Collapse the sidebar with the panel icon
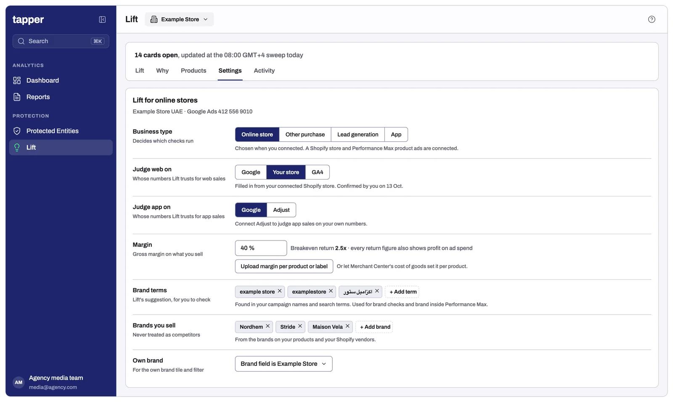Screen dimensions: 673x402 (102, 19)
